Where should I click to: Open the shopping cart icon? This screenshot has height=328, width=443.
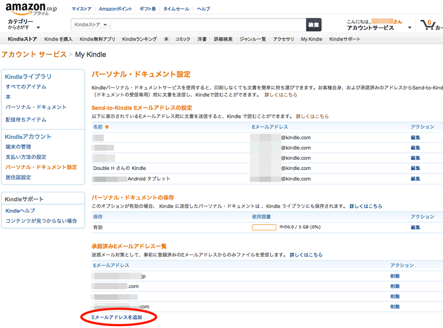[x=427, y=25]
